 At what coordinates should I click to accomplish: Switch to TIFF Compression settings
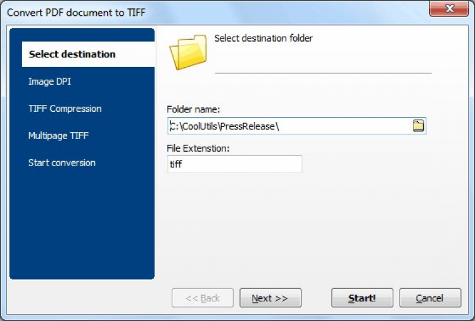tap(65, 109)
